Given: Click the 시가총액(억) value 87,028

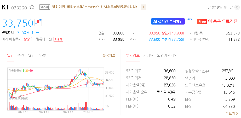Looking at the screenshot, I should [x=170, y=85].
